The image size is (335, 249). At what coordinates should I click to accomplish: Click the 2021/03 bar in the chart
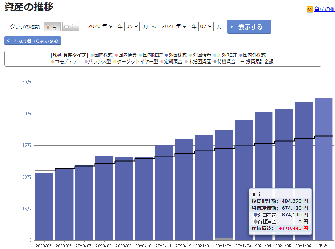244,180
